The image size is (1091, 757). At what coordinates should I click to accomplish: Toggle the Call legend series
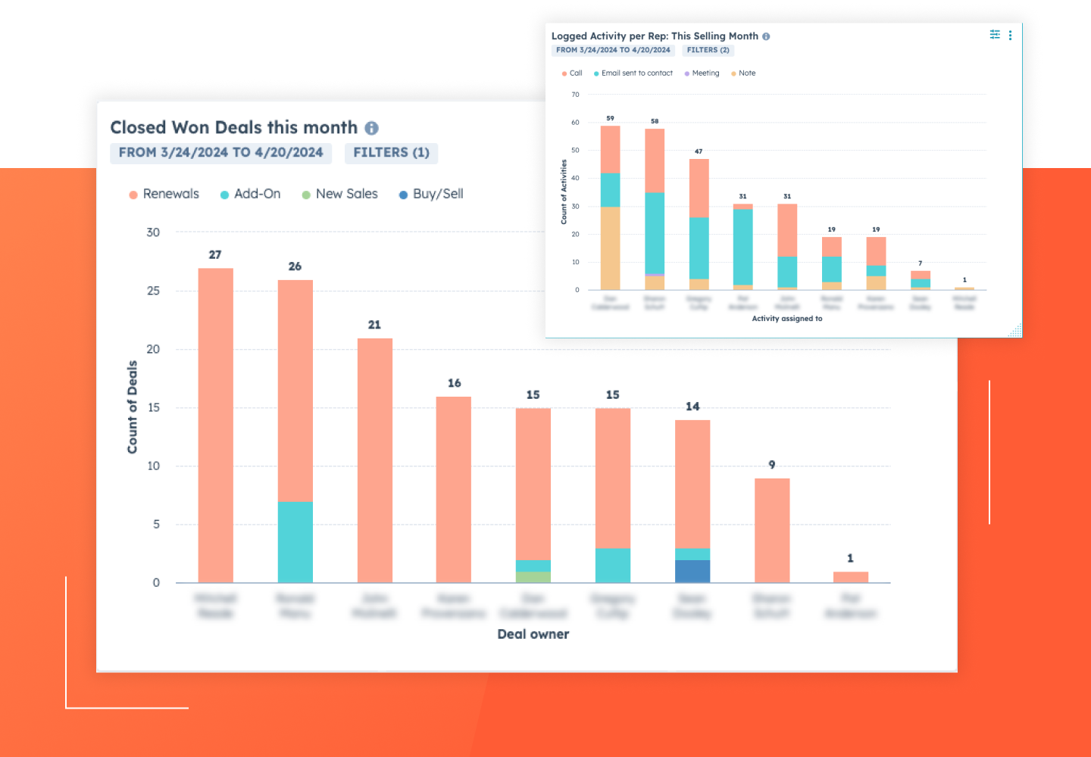coord(572,73)
